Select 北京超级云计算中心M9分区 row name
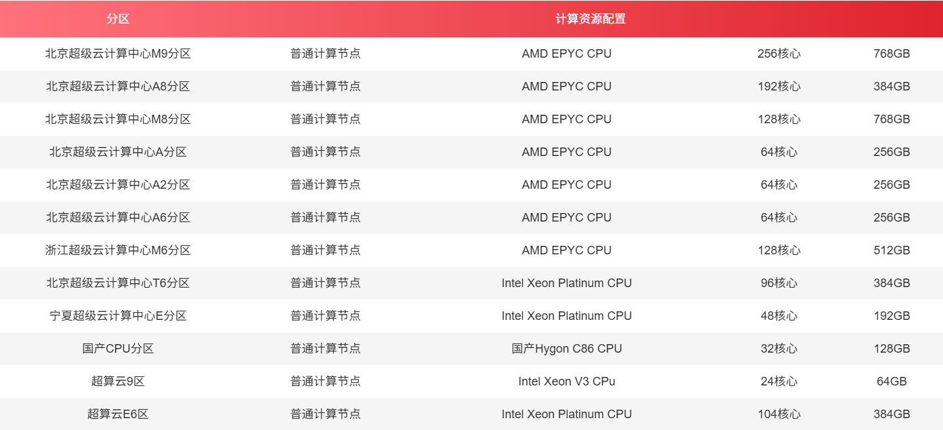Image resolution: width=943 pixels, height=430 pixels. tap(118, 54)
